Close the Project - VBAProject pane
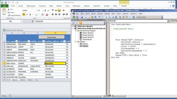177x99 pixels. [105, 20]
